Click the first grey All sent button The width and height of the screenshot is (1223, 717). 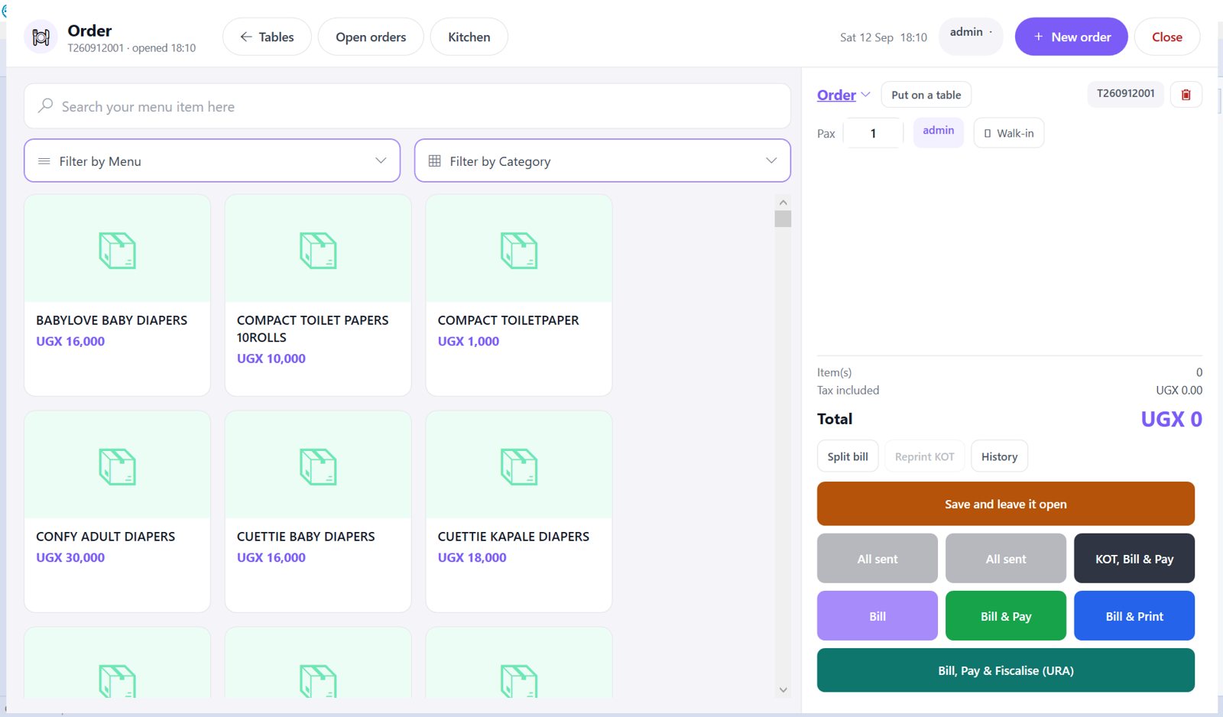click(878, 559)
